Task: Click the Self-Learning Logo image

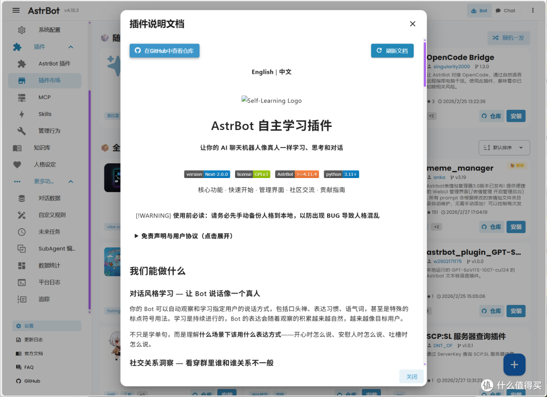Action: 271,100
